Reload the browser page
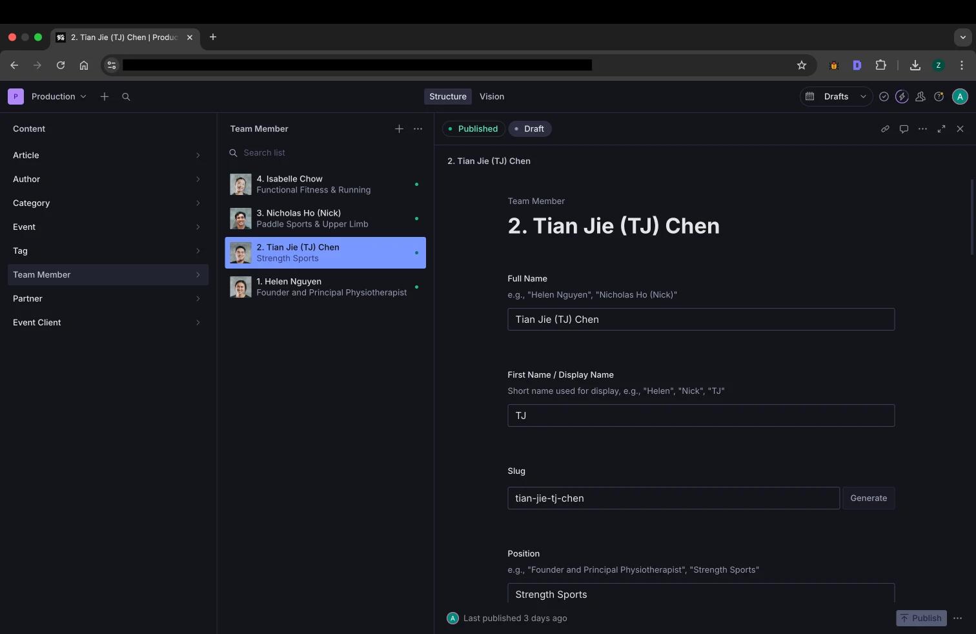 pos(61,65)
